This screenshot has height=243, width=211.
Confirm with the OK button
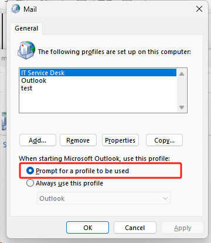click(87, 228)
